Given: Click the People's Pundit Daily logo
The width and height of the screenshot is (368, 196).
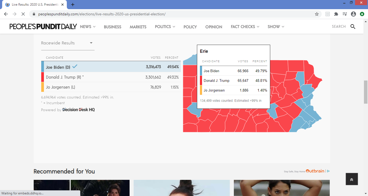Looking at the screenshot, I should pos(43,26).
